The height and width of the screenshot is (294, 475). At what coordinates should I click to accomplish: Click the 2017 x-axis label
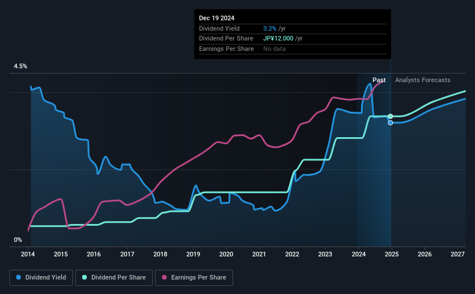coord(127,254)
